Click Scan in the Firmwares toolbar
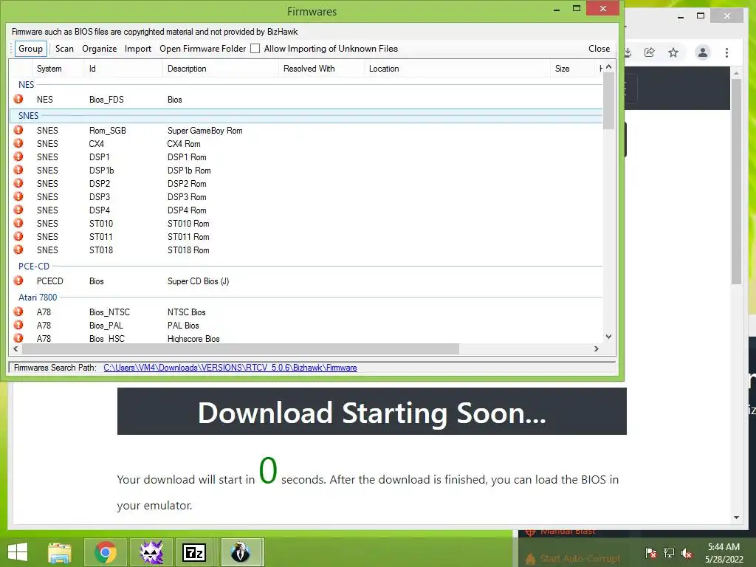756x567 pixels. tap(64, 49)
